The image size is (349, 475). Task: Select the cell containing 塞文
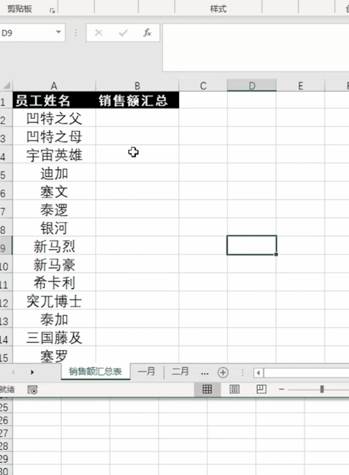pos(54,191)
